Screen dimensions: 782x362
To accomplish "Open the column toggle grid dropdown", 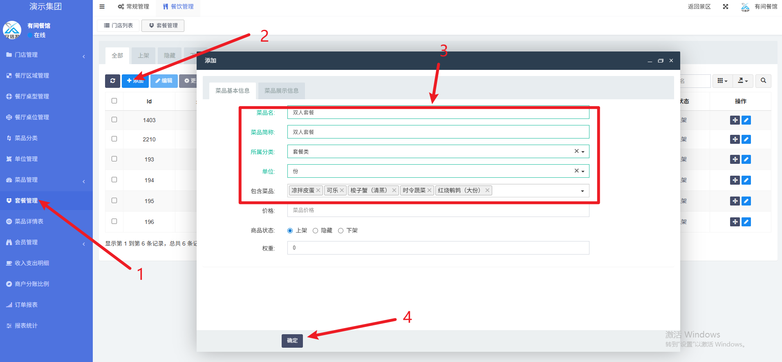I will click(x=722, y=81).
